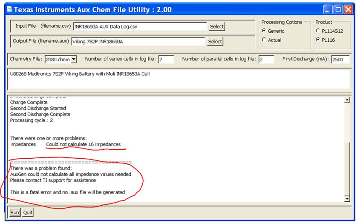The height and width of the screenshot is (223, 357).
Task: Click the 'Could not calculate 16 impedances' line
Action: pos(83,144)
